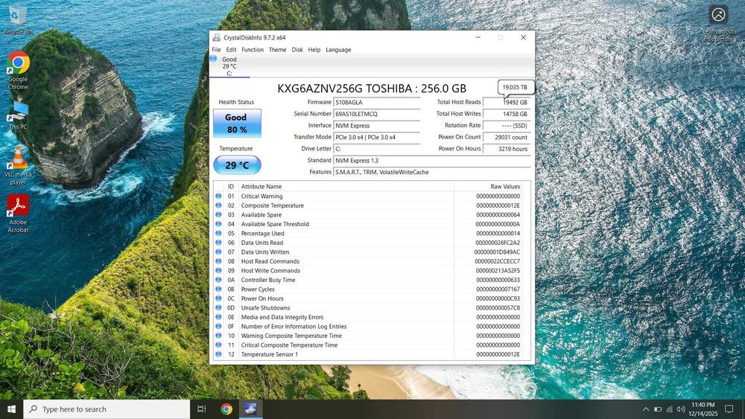
Task: Launch VLC media player shortcut
Action: point(18,165)
